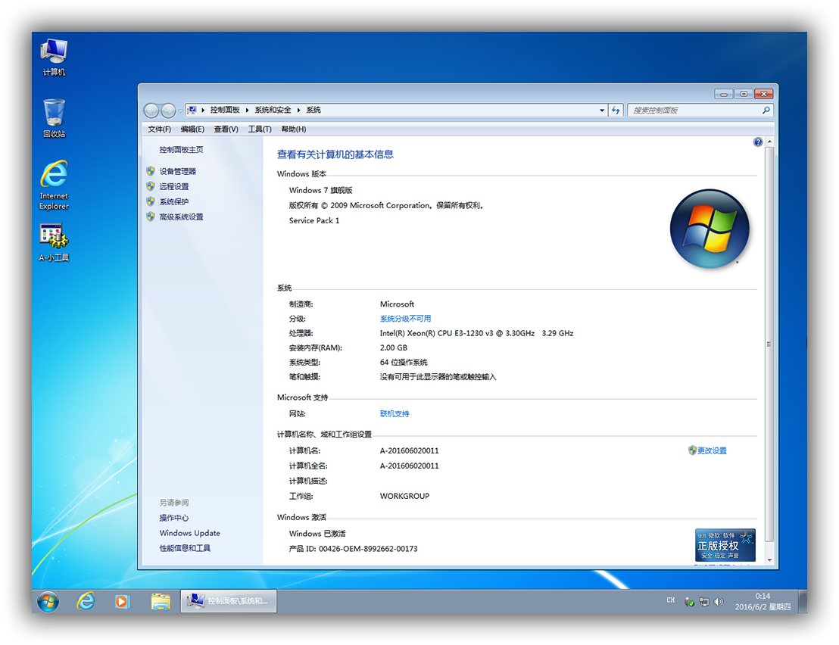
Task: Go to 控制面板主页
Action: pos(181,150)
